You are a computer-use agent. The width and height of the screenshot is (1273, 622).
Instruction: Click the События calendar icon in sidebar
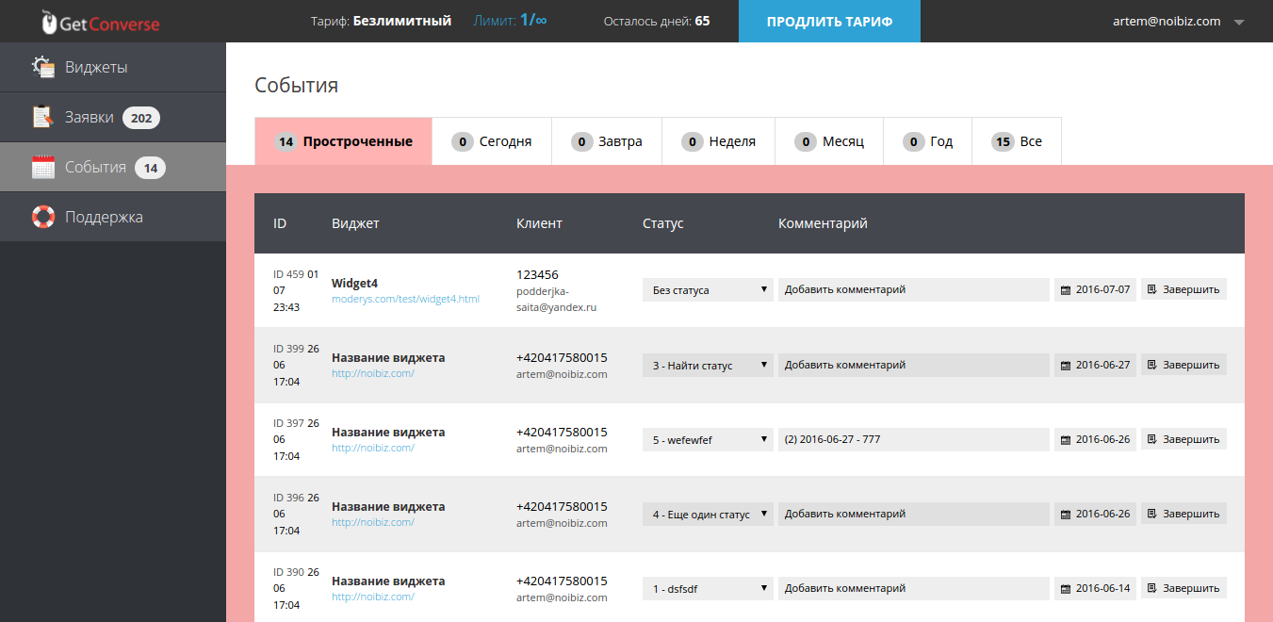43,167
